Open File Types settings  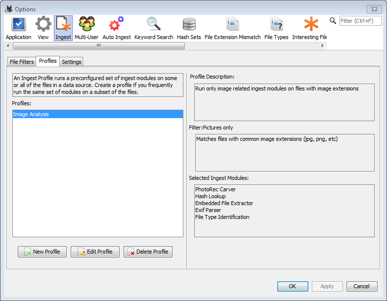pyautogui.click(x=276, y=28)
